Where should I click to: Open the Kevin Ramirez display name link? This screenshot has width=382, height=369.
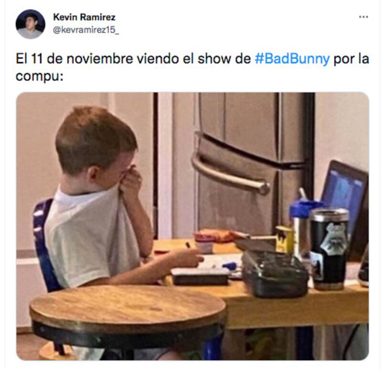coord(84,17)
